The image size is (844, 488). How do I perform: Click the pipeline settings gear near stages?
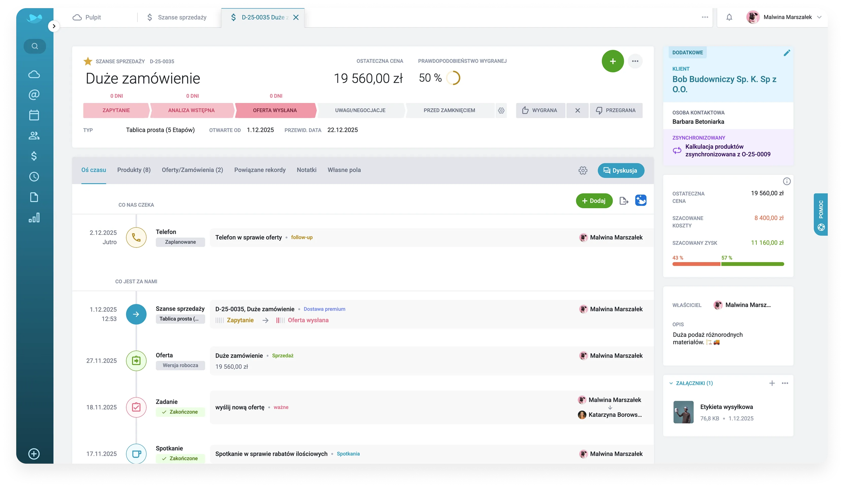501,110
